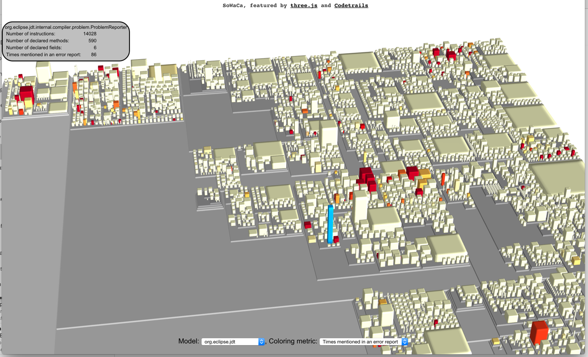Select the small red cube at blue tower's base
Image resolution: width=588 pixels, height=357 pixels.
tap(336, 239)
